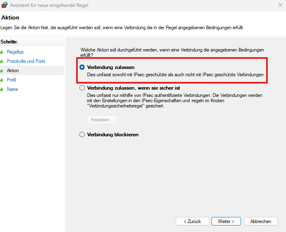Screen dimensions: 286x232
Task: Go to the Regeltyp step
Action: (15, 52)
